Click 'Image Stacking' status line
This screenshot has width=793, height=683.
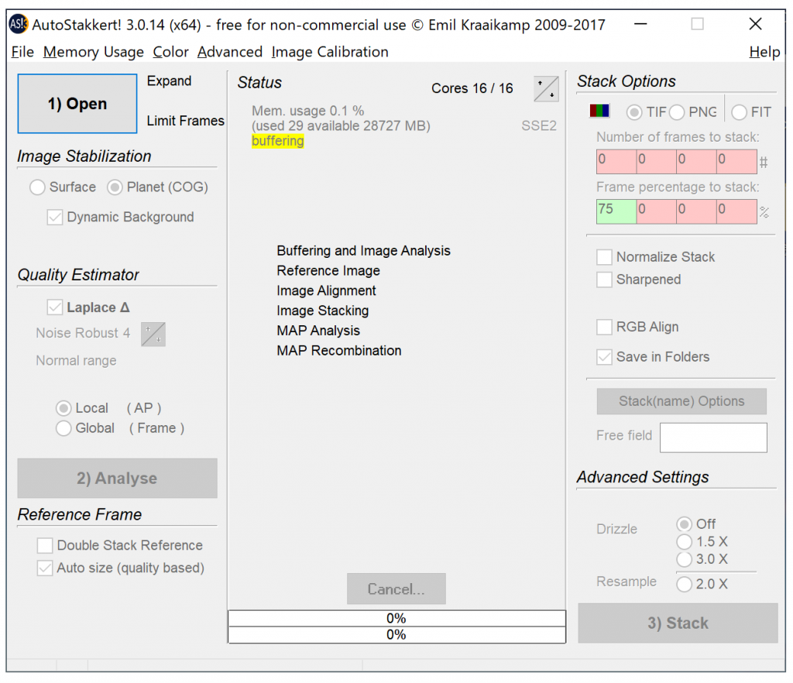click(323, 311)
